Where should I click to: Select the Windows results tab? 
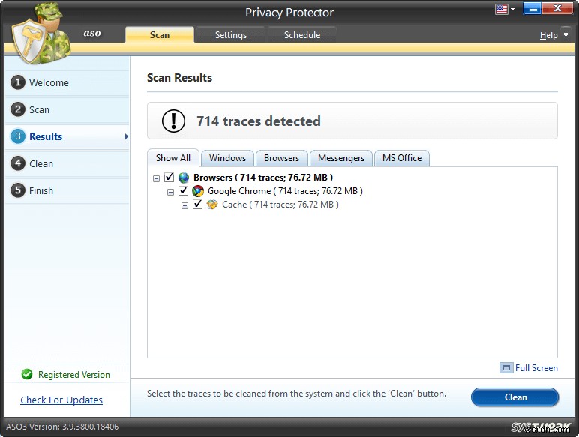[227, 158]
